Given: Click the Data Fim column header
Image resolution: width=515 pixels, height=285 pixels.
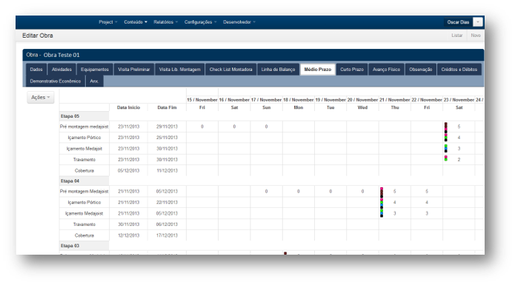Looking at the screenshot, I should [x=167, y=107].
